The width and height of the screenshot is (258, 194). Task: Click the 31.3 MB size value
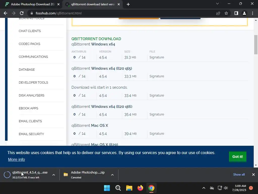point(130,57)
